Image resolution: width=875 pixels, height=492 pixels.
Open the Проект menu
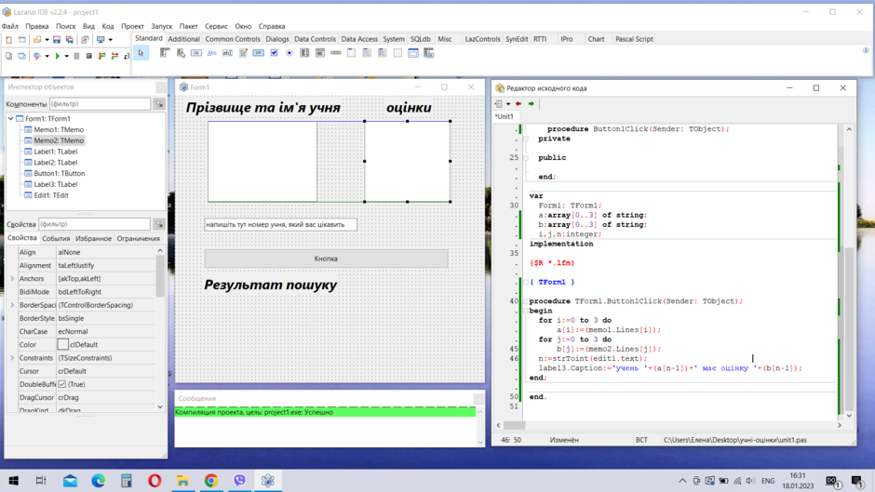tap(132, 26)
